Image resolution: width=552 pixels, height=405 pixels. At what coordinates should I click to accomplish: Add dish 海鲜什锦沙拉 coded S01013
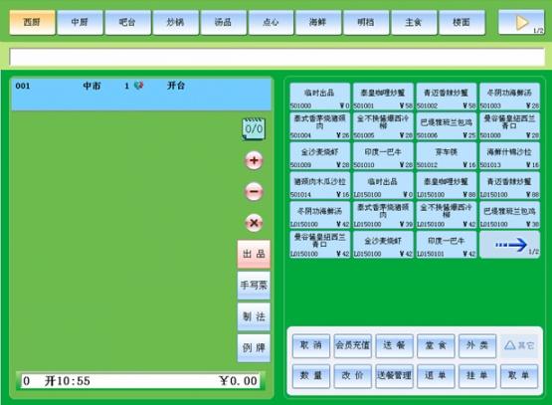tap(509, 155)
